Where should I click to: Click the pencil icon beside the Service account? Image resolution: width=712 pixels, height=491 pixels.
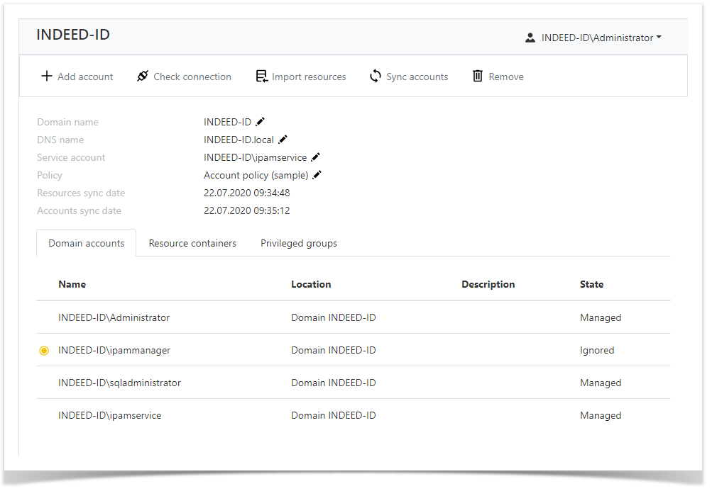[315, 157]
